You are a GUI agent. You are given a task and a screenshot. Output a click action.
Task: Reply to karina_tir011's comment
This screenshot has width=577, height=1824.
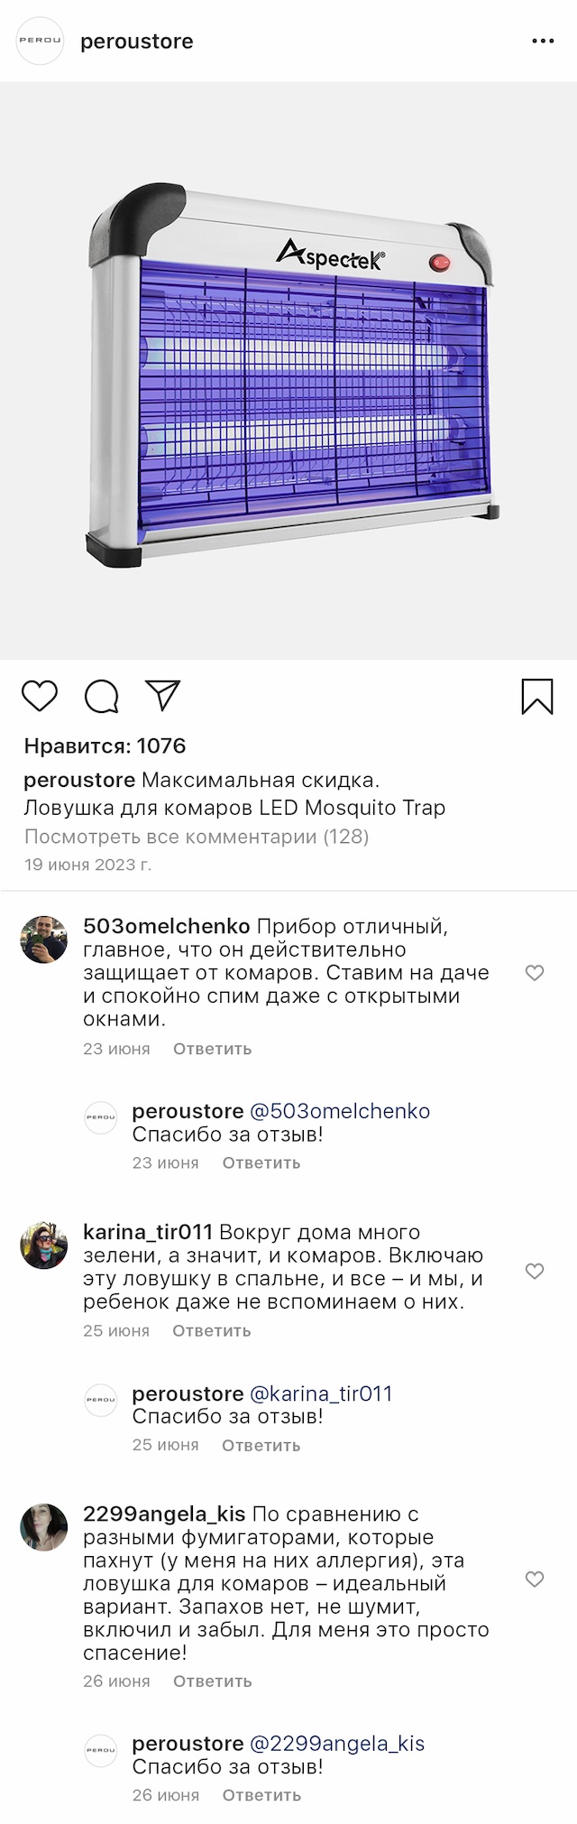(212, 1330)
